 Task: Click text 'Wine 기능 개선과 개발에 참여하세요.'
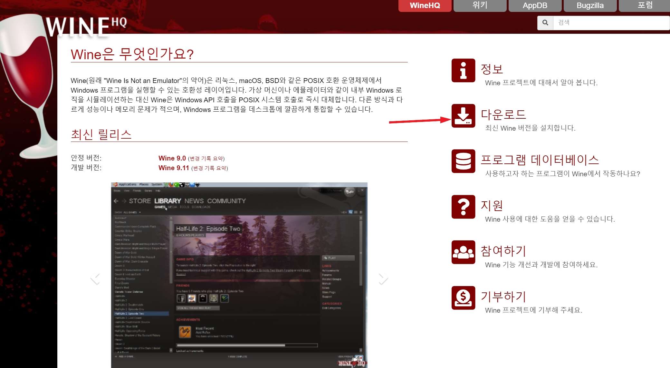coord(541,265)
